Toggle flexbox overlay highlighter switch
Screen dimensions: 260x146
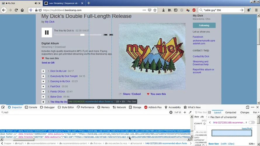pyautogui.click(x=252, y=122)
